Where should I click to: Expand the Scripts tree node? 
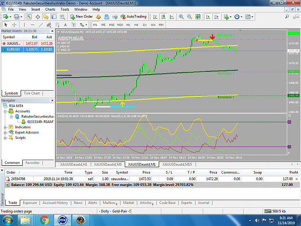pyautogui.click(x=5, y=138)
